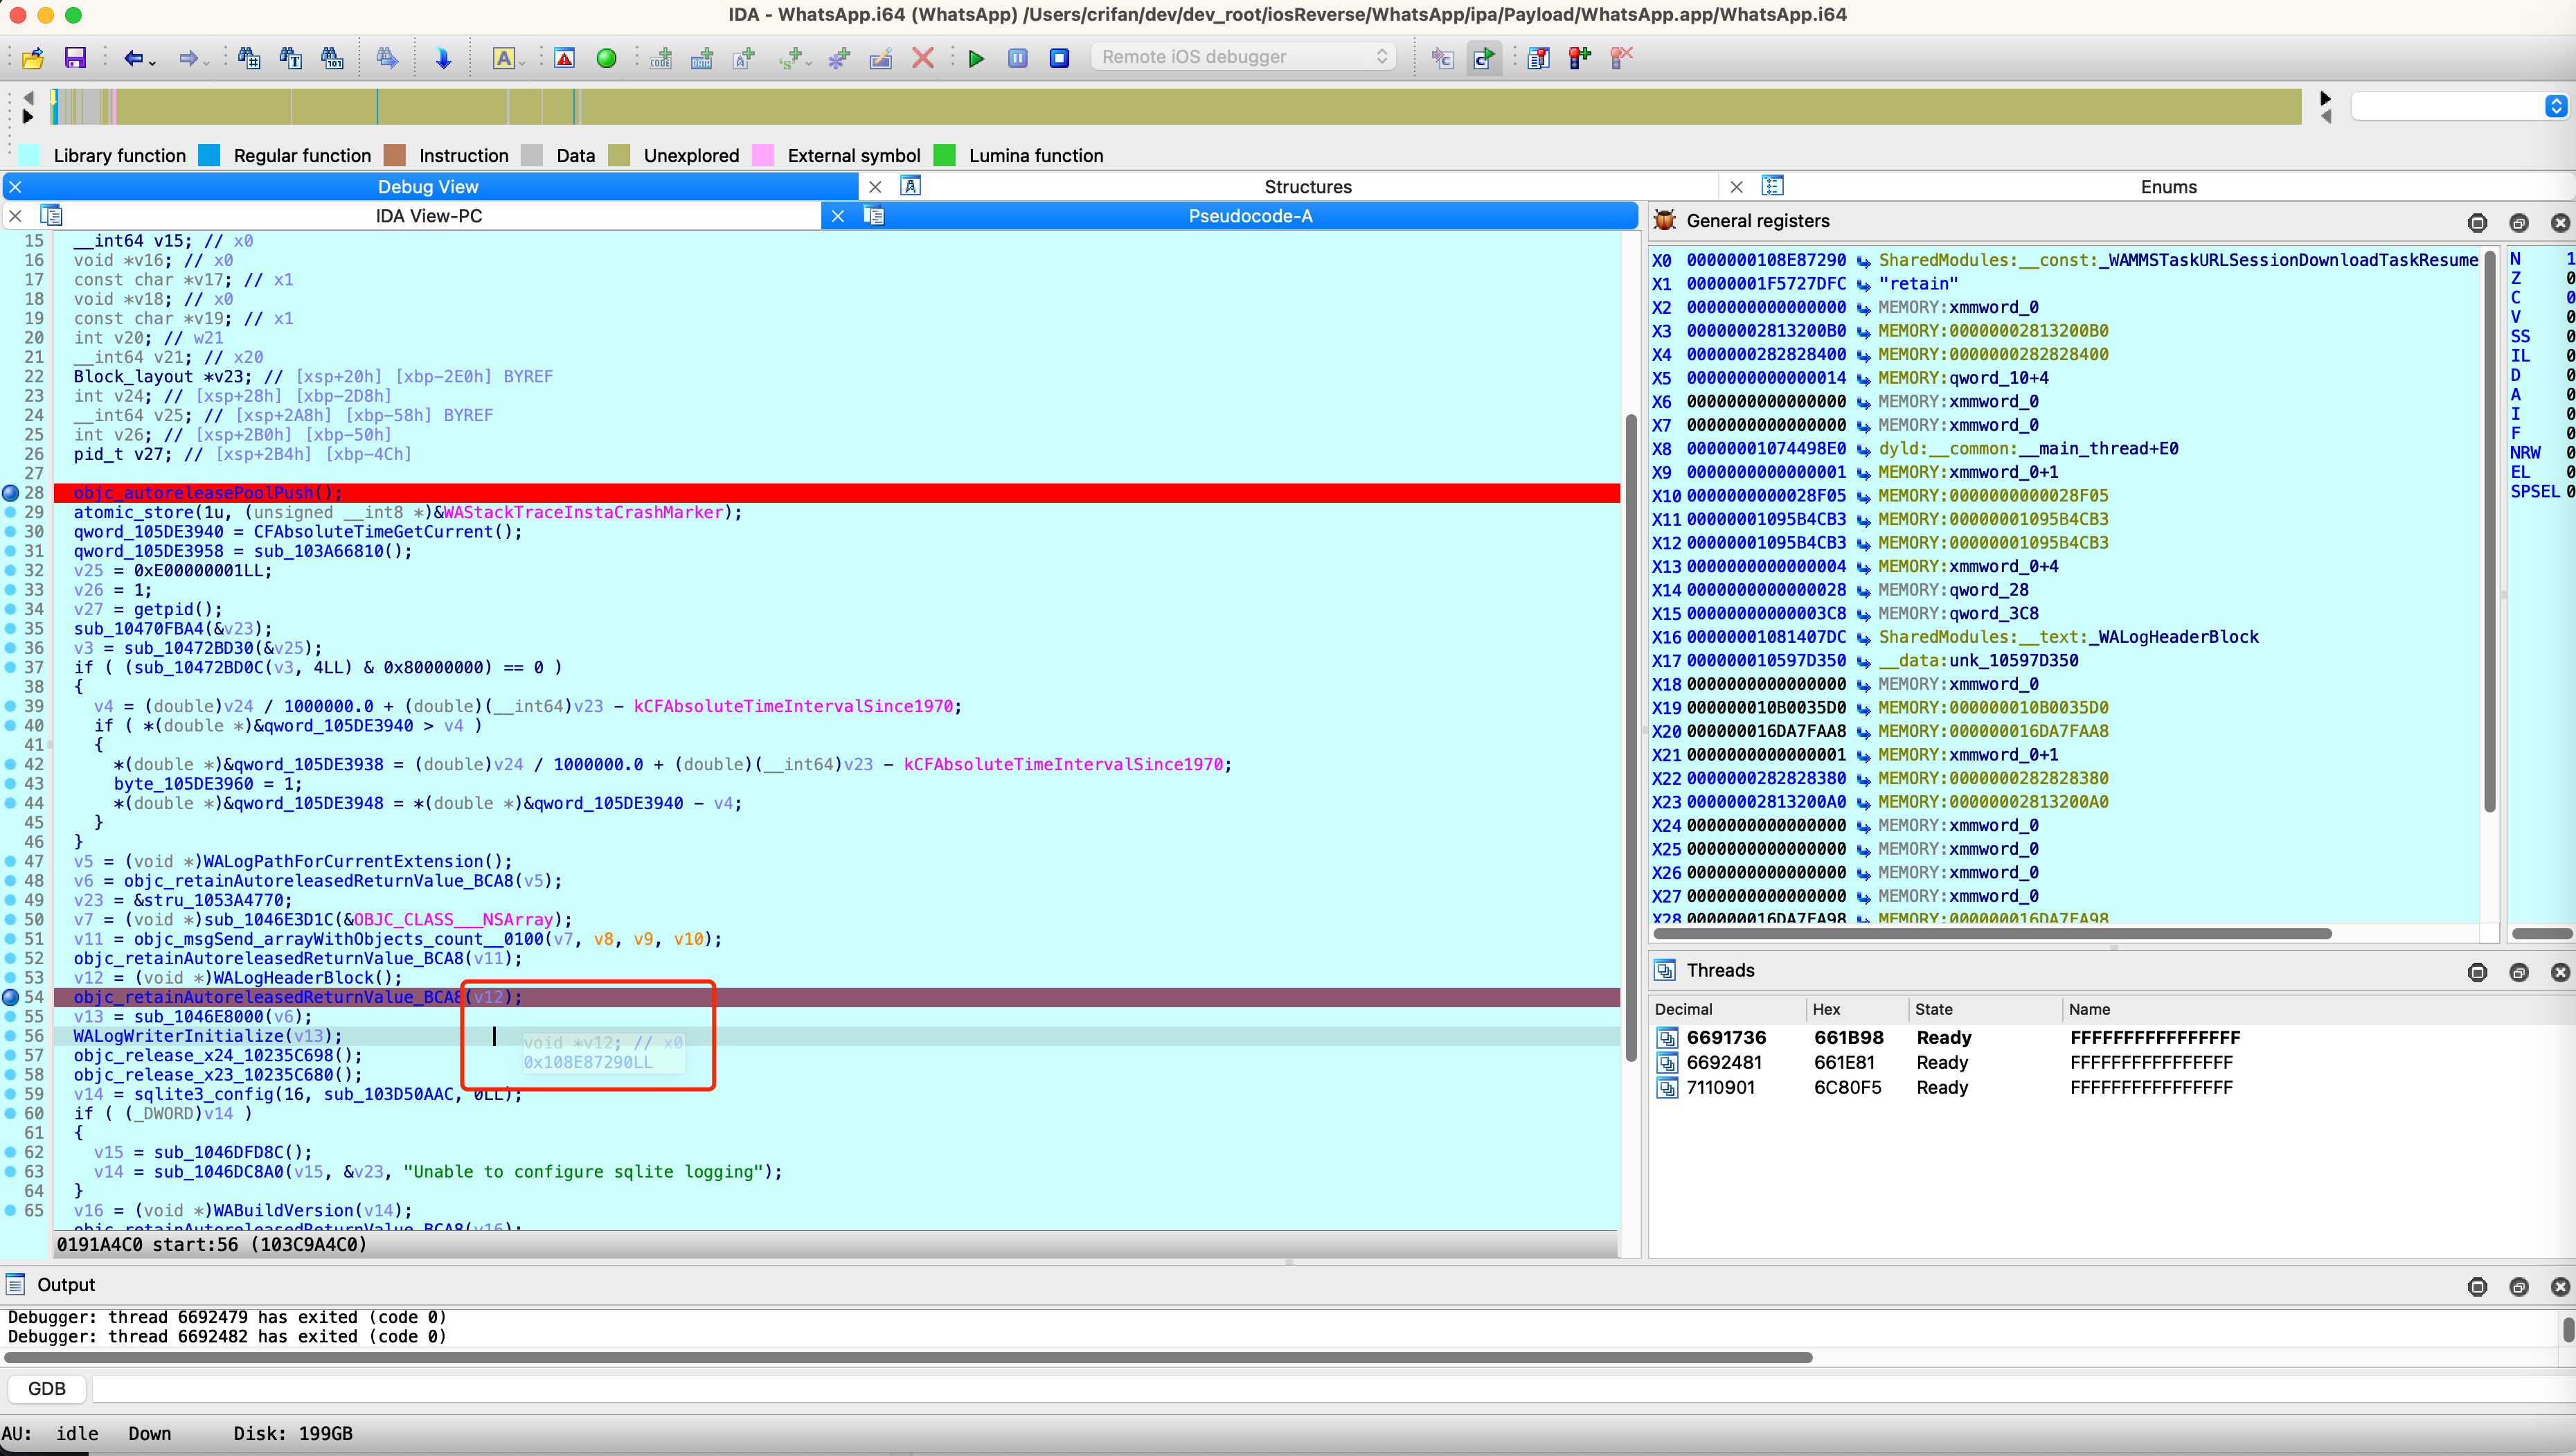Close the General registers panel
This screenshot has width=2576, height=1456.
tap(2559, 222)
